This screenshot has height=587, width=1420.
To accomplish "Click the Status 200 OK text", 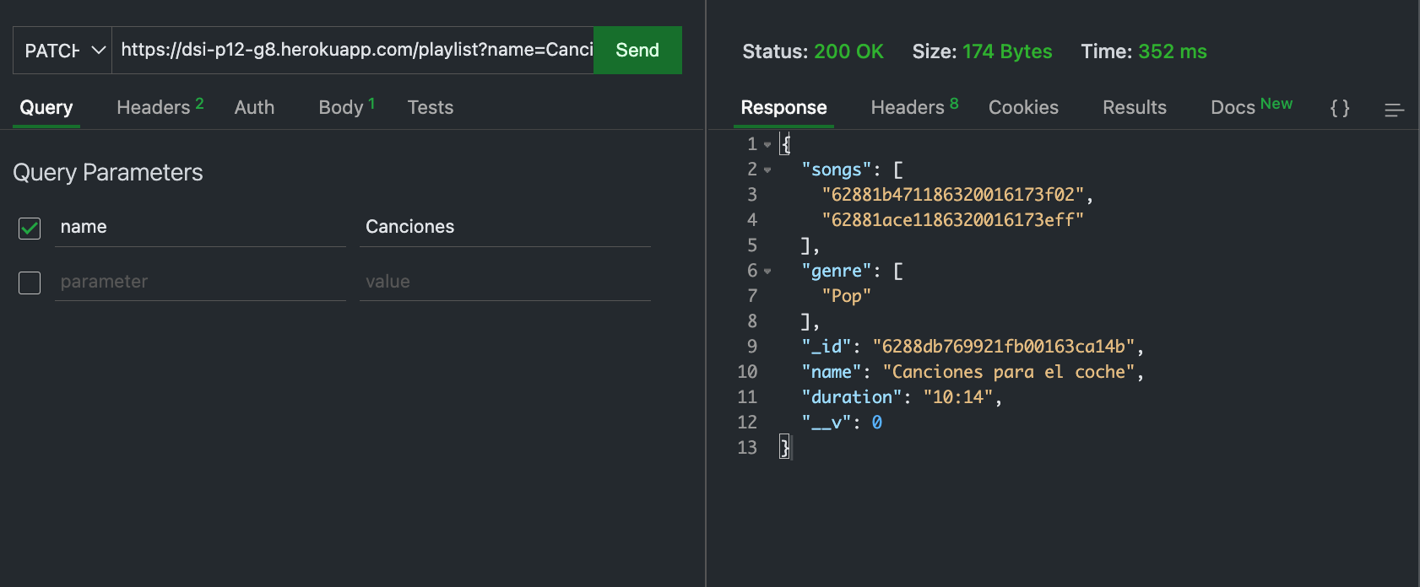I will pos(813,51).
